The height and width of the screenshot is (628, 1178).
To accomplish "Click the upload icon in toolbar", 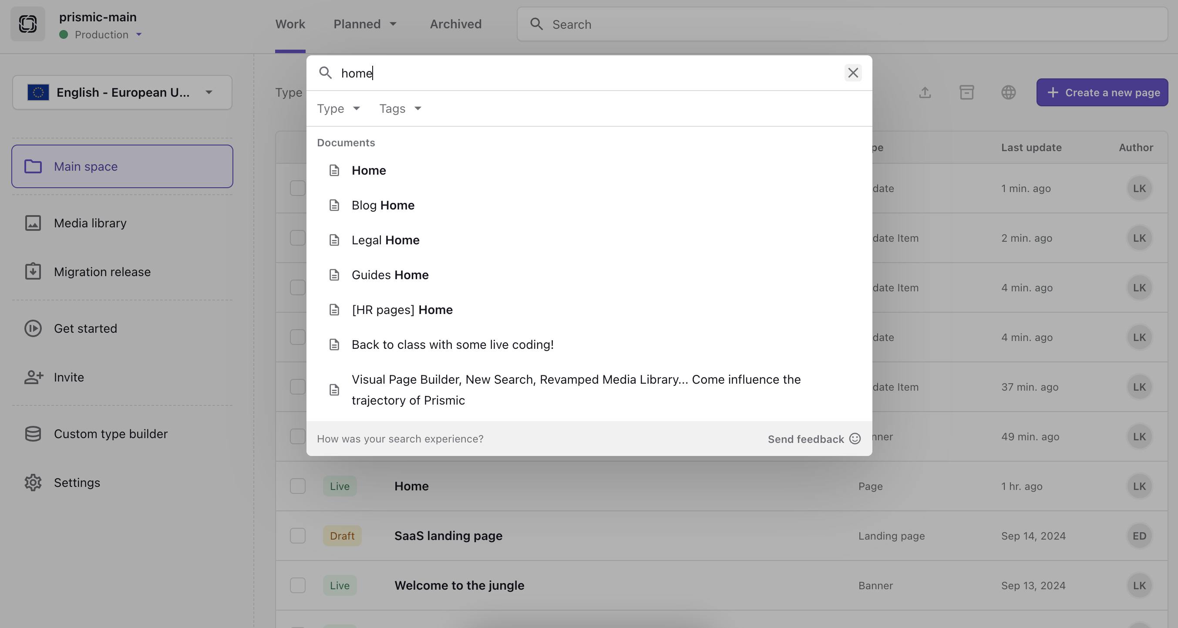I will tap(925, 92).
